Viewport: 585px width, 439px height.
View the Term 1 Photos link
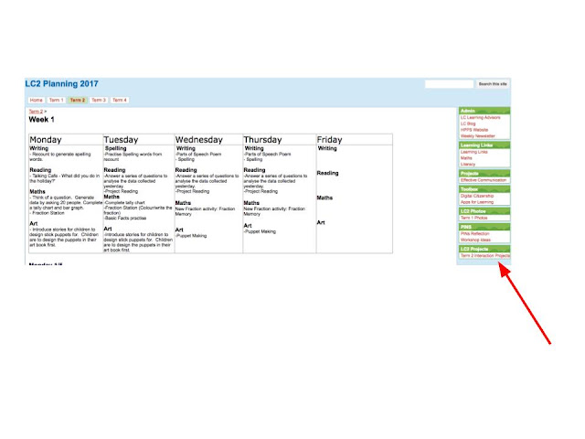(x=473, y=218)
